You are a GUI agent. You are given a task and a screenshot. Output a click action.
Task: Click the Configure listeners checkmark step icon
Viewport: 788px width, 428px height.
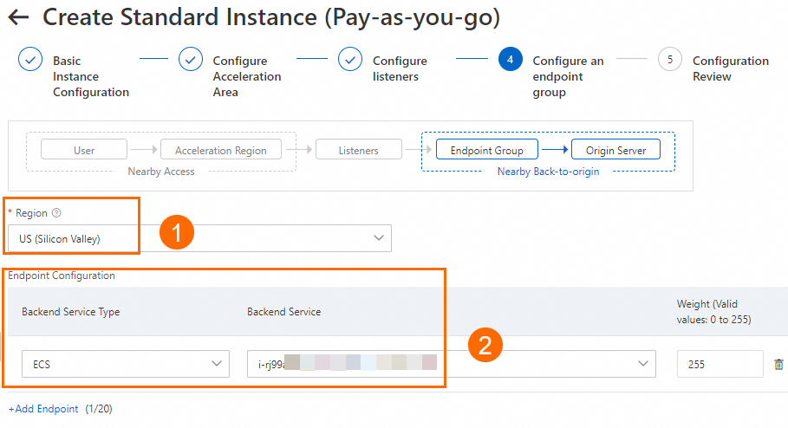350,60
